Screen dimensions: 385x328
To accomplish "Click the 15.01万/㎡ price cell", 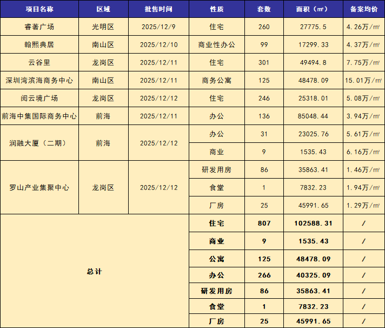I will 364,81.
